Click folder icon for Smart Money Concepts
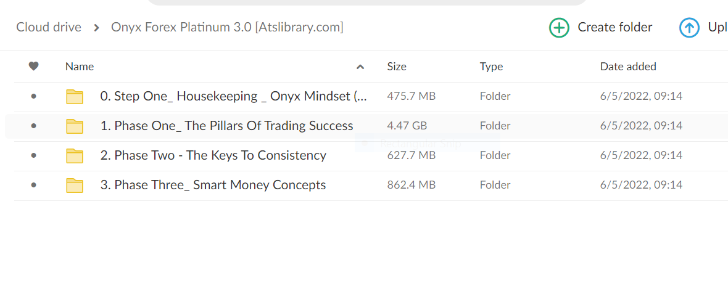Viewport: 728px width, 286px height. 75,186
